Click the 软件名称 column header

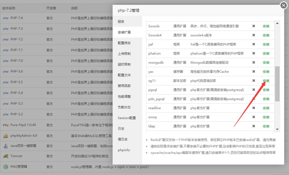pos(9,8)
